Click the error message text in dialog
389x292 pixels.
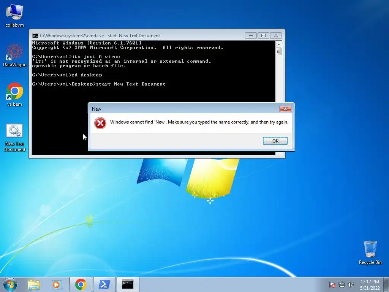(199, 122)
